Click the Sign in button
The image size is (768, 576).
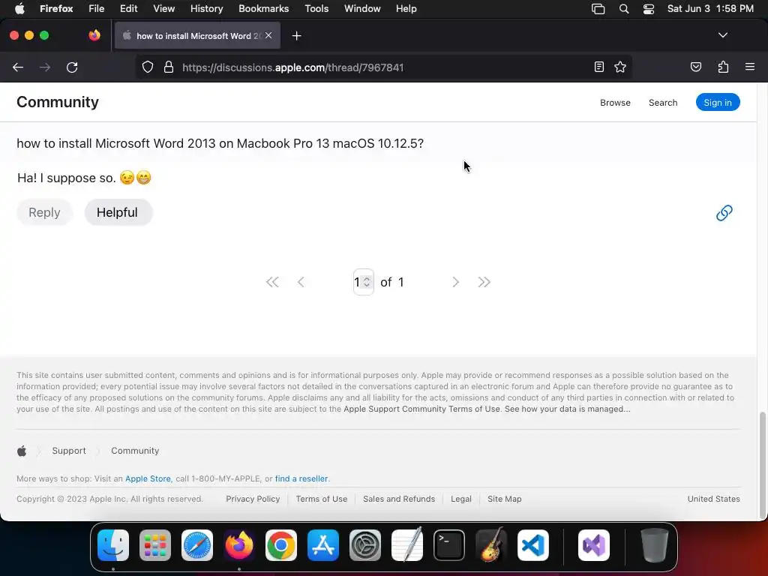point(718,102)
